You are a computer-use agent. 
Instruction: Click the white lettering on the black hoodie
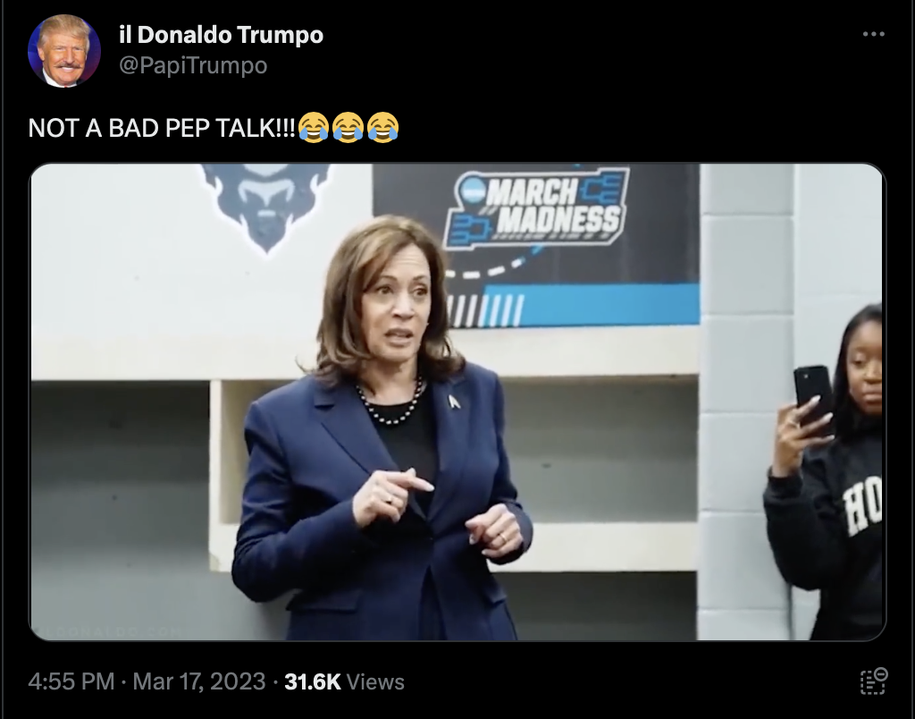pyautogui.click(x=862, y=506)
